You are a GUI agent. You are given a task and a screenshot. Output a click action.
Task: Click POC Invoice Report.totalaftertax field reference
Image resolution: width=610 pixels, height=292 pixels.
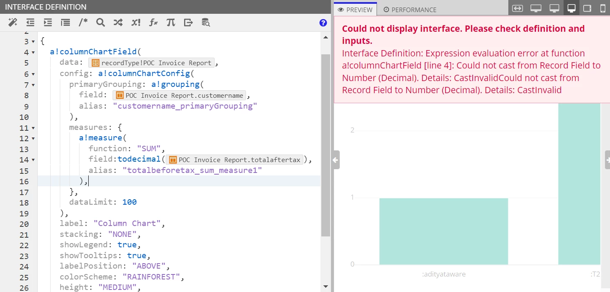235,160
